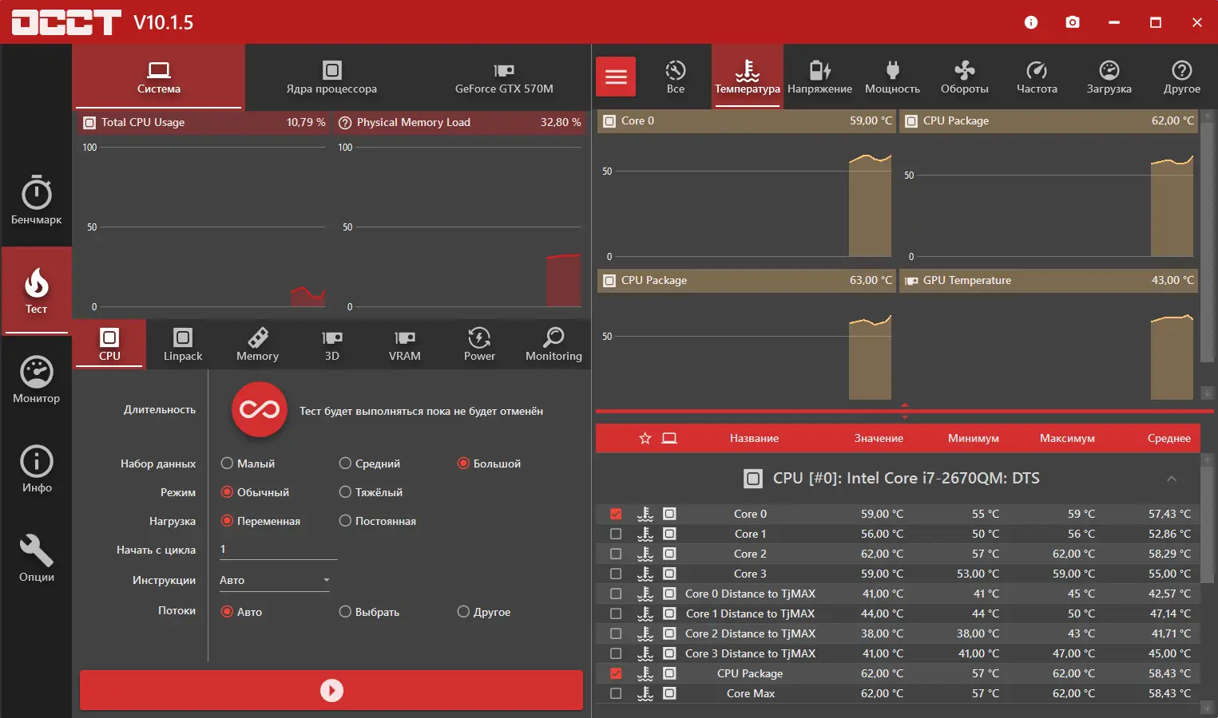Select the Monitoring test option

click(553, 344)
